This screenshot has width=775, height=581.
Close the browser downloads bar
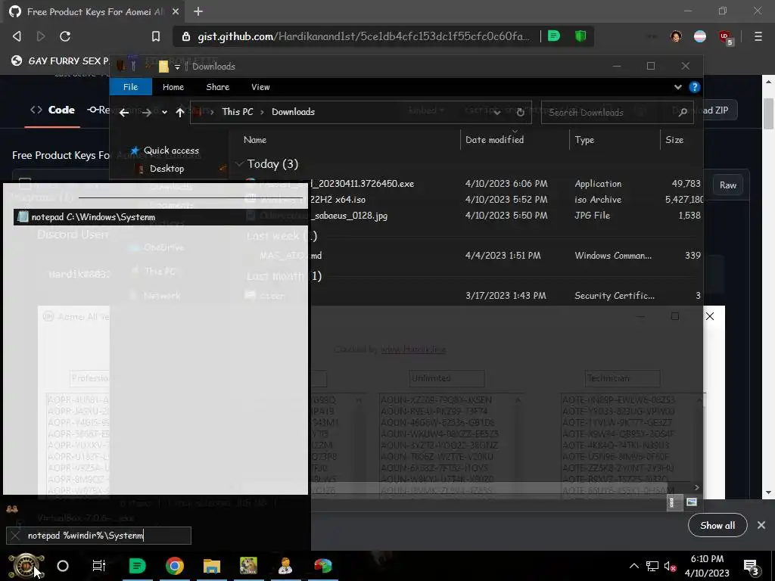761,525
